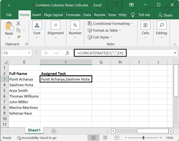This screenshot has width=179, height=141.
Task: Expand the Quick Access Toolbar overflow
Action: pyautogui.click(x=9, y=5)
